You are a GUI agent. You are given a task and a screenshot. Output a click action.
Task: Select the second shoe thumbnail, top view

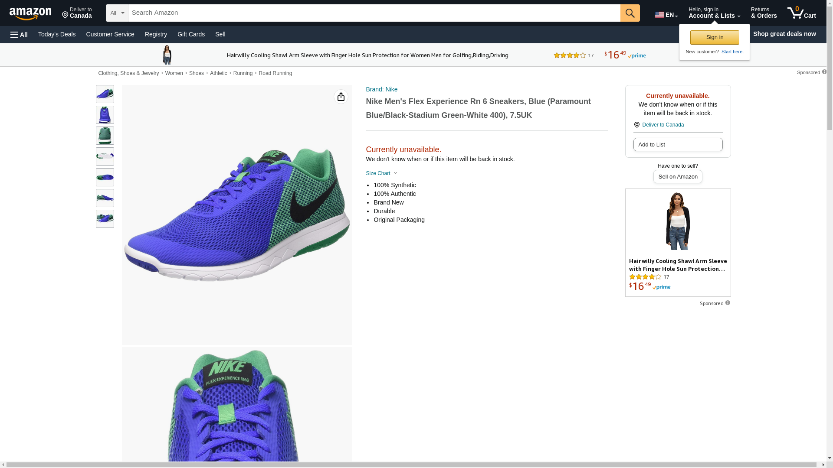tap(105, 115)
